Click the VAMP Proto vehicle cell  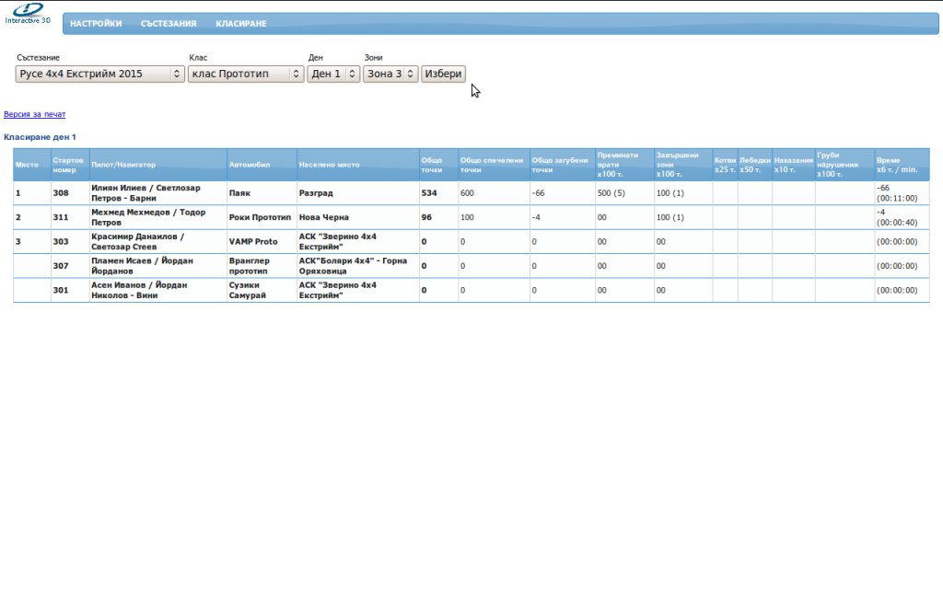click(x=262, y=242)
